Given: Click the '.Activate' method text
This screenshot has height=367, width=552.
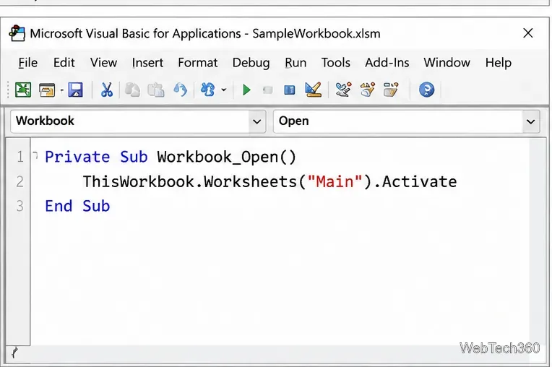Looking at the screenshot, I should pos(415,181).
